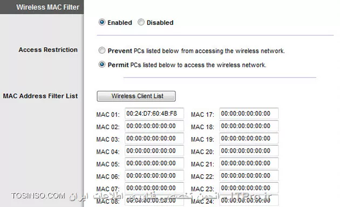Click the MAC 07 address field
The width and height of the screenshot is (340, 207).
point(154,188)
